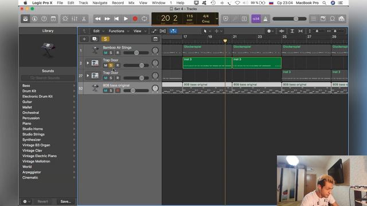Toggle the yellow global Solo S button

pos(106,39)
